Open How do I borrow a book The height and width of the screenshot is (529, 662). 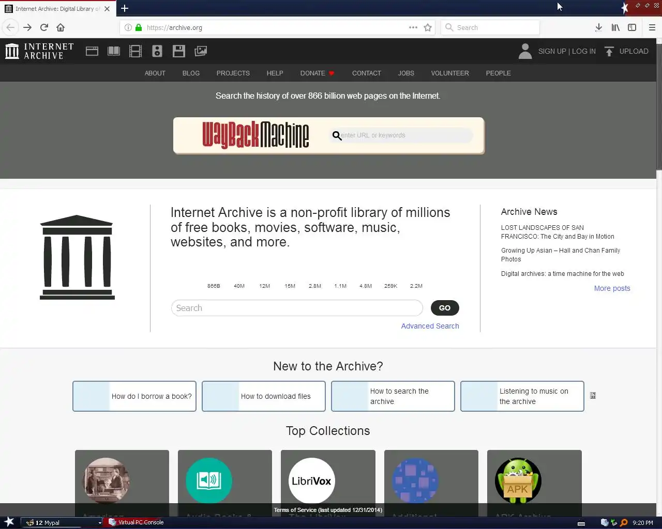coord(134,396)
